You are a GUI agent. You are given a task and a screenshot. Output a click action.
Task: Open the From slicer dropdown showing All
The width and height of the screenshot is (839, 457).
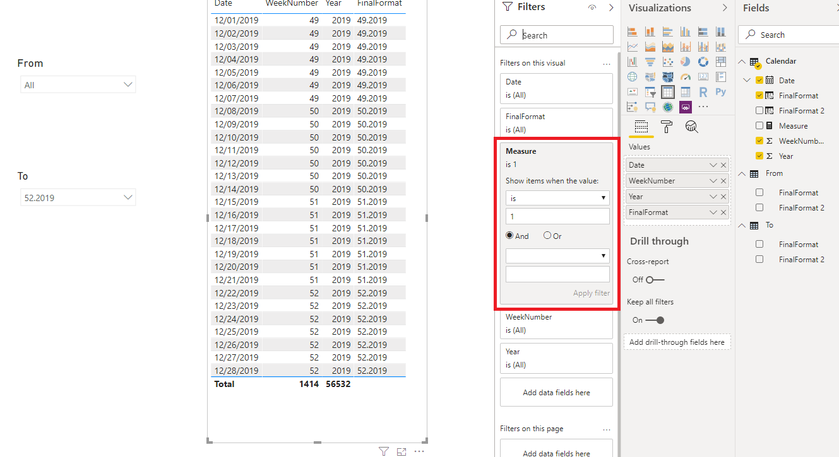[78, 84]
